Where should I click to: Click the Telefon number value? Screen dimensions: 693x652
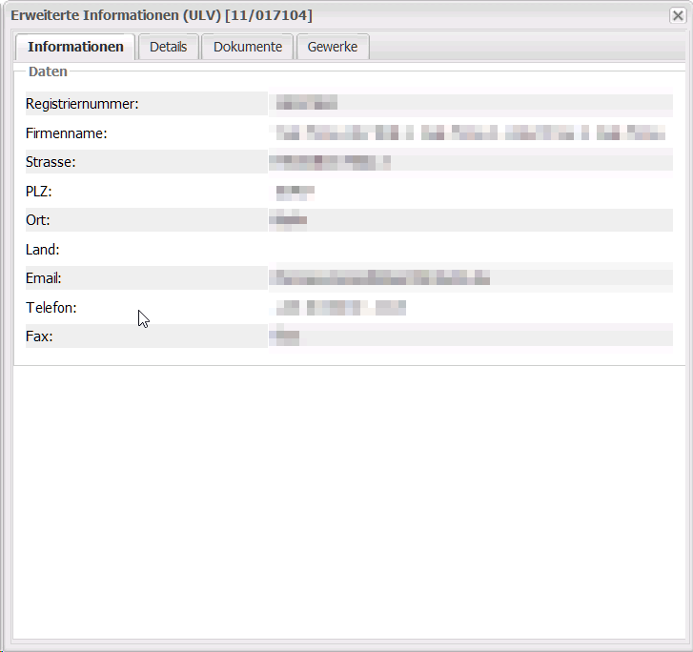(340, 308)
